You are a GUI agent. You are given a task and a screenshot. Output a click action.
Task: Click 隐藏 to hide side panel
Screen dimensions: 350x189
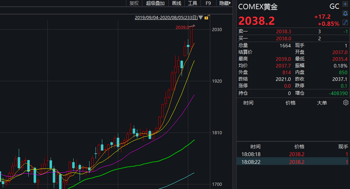[225, 3]
